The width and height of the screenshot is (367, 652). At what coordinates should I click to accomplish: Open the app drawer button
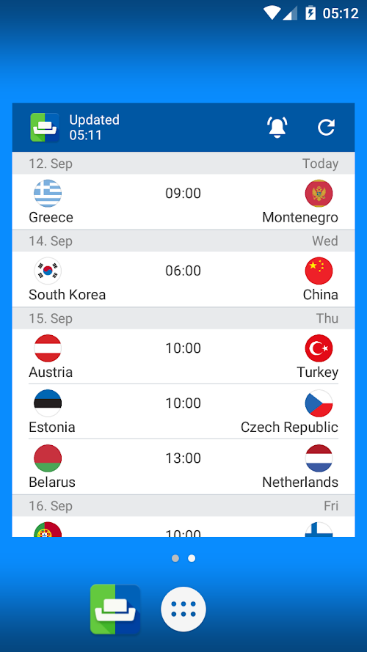[x=183, y=609]
